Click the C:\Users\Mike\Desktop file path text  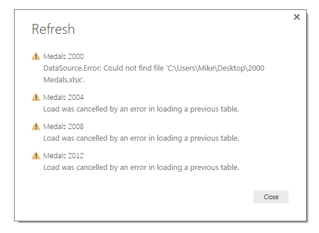click(x=206, y=68)
